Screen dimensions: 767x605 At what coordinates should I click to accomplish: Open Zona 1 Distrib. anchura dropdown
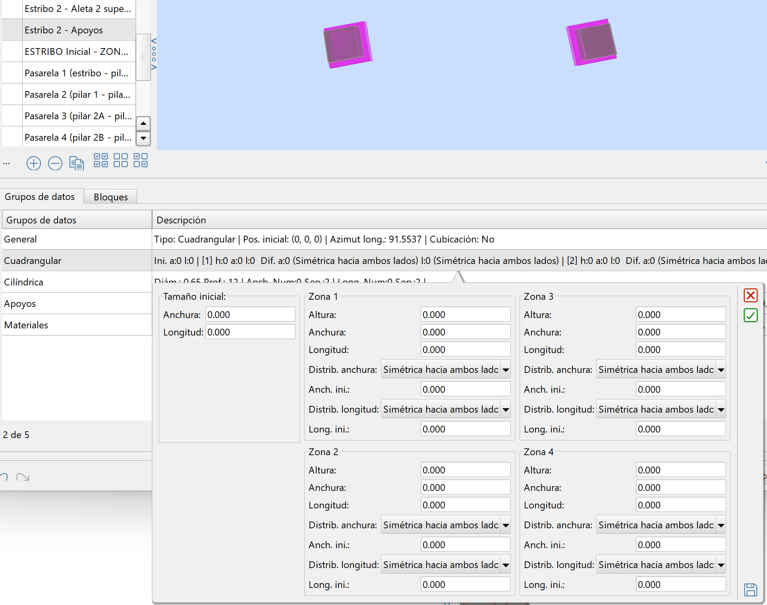[506, 370]
